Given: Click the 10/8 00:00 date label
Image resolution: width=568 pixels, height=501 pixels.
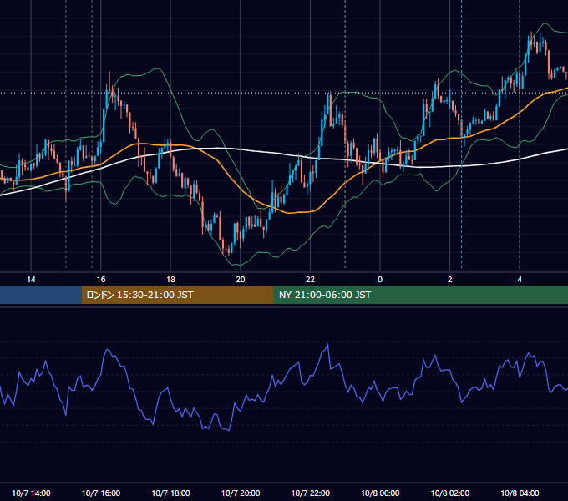Looking at the screenshot, I should 380,493.
